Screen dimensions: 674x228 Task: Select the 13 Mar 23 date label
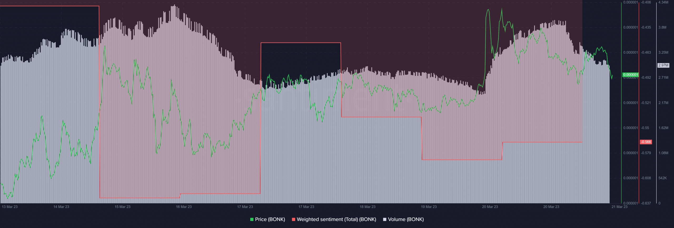(10, 207)
